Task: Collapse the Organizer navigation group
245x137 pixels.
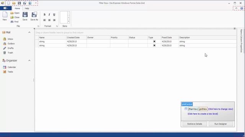Action: pyautogui.click(x=29, y=61)
